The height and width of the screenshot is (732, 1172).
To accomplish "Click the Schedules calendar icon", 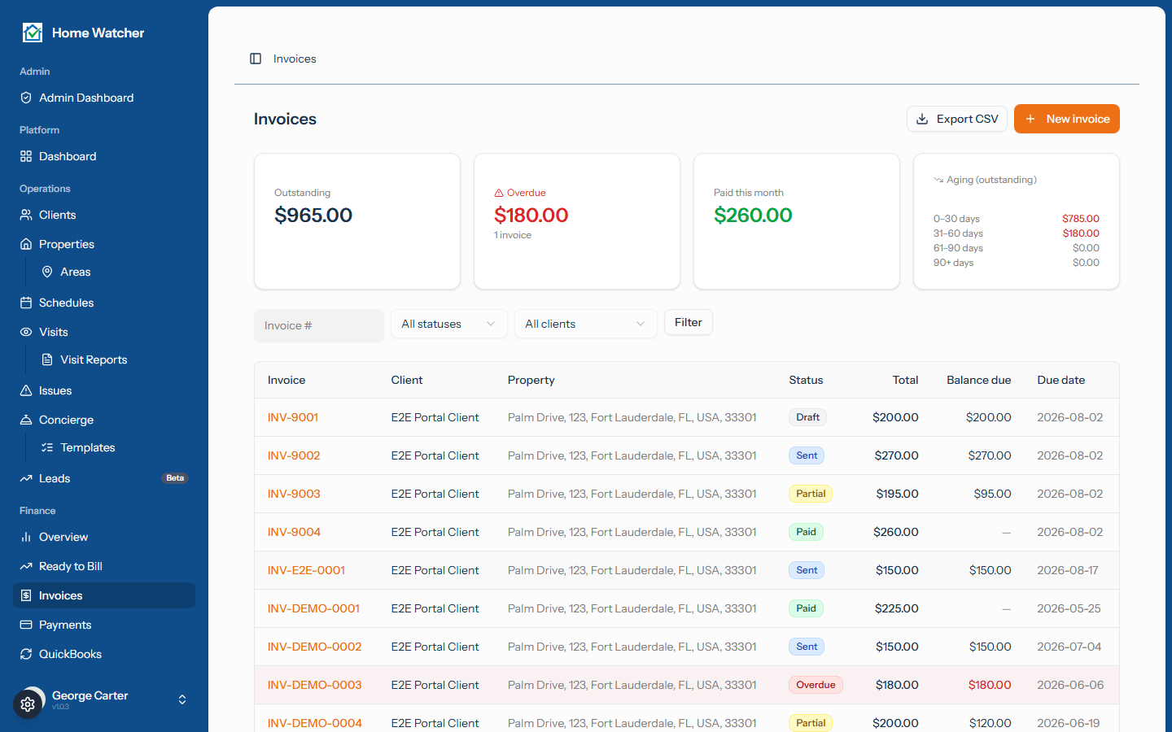I will [x=26, y=303].
